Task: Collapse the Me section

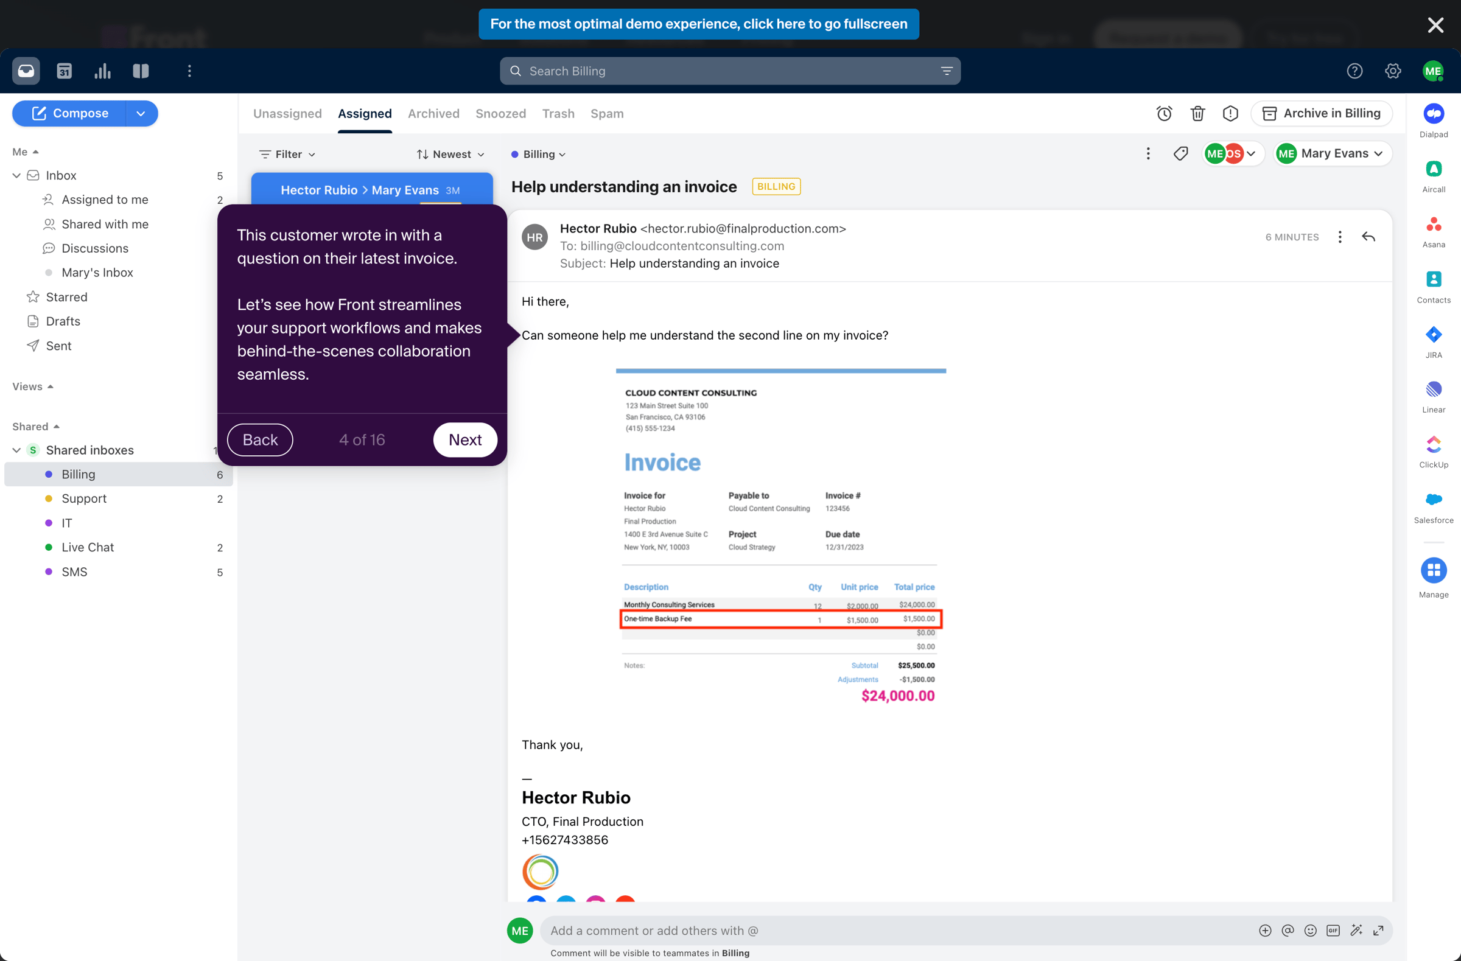Action: (25, 152)
